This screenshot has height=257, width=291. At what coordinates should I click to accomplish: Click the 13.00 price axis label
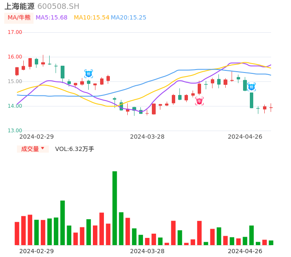point(15,131)
